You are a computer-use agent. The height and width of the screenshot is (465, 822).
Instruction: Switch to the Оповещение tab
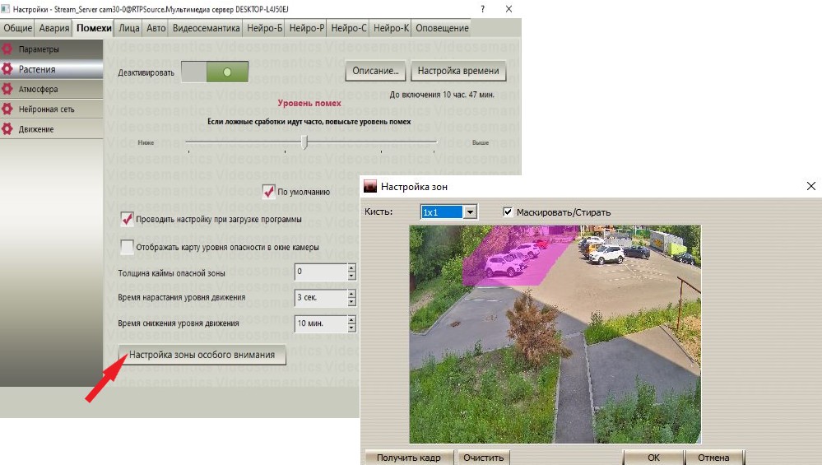point(442,28)
